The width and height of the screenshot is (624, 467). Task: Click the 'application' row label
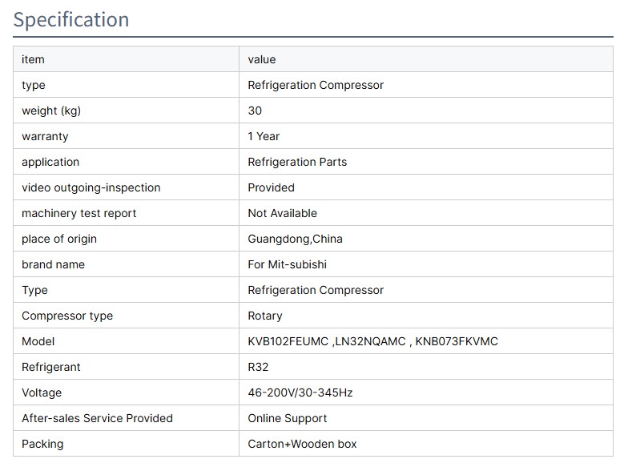coord(50,162)
